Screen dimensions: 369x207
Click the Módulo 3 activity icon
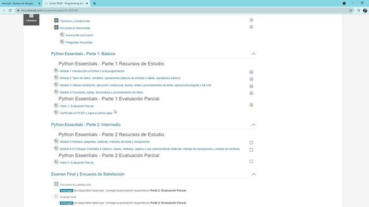coord(56,85)
